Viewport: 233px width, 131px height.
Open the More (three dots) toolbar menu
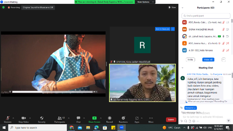coord(151,119)
